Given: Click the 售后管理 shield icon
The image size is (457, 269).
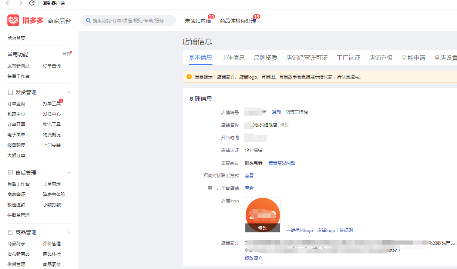Looking at the screenshot, I should (10, 173).
